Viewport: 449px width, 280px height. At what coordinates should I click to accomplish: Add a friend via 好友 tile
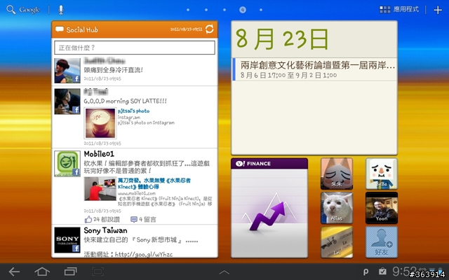[382, 242]
